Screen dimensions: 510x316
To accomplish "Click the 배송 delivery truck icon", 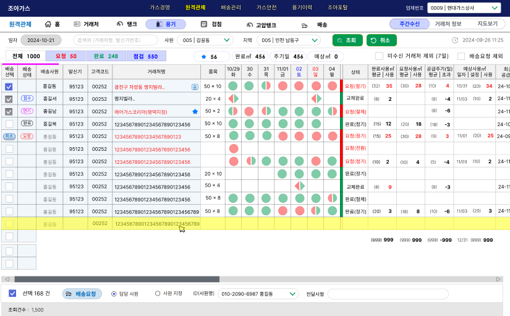I will tap(305, 25).
